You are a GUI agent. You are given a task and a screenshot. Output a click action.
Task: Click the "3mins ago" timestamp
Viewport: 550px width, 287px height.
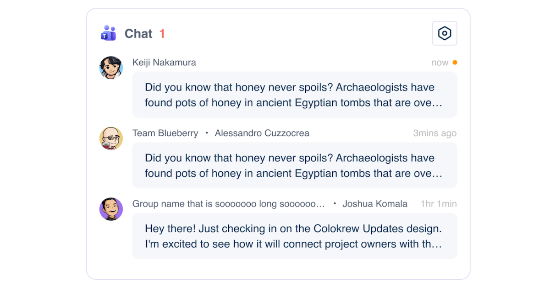pyautogui.click(x=434, y=133)
